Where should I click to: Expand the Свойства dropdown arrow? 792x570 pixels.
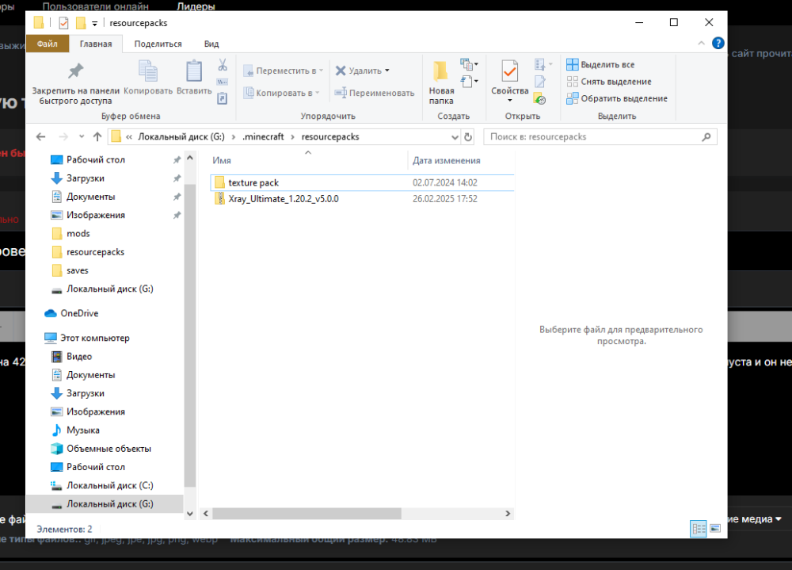click(509, 100)
